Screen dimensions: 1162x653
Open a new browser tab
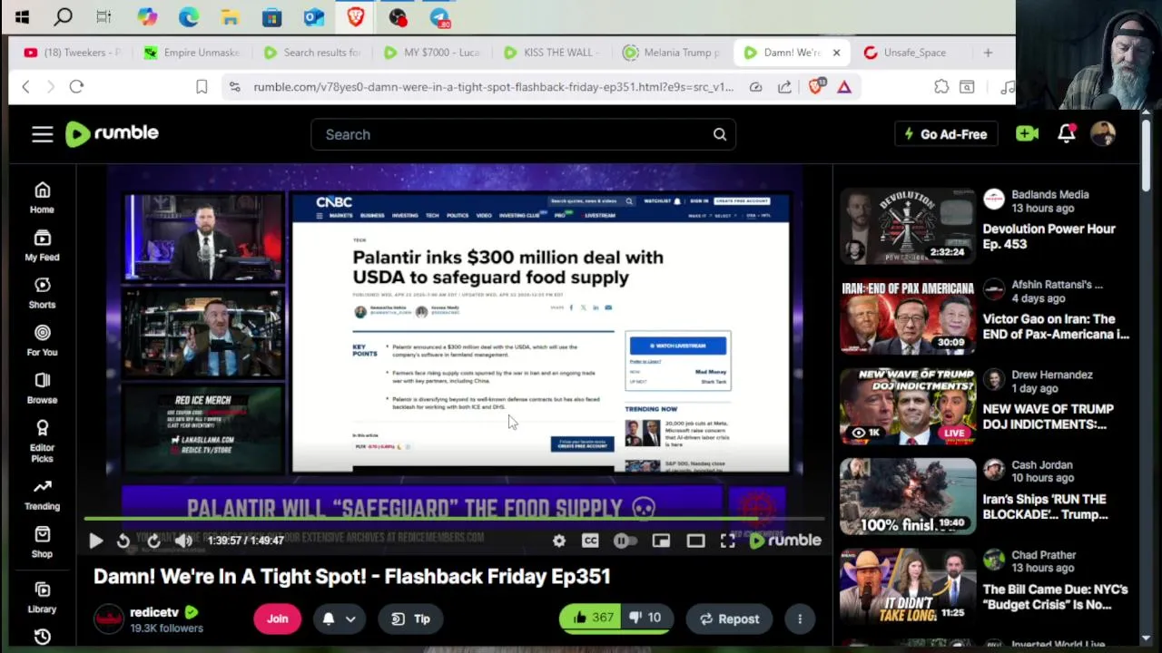[988, 53]
